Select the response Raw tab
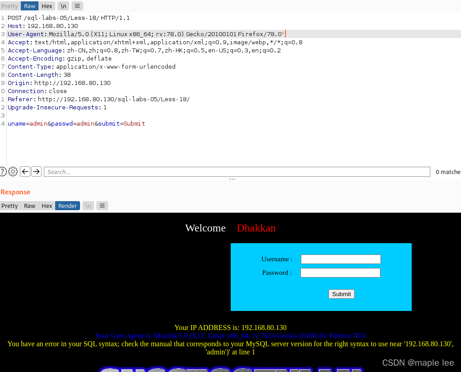461x372 pixels. point(30,206)
